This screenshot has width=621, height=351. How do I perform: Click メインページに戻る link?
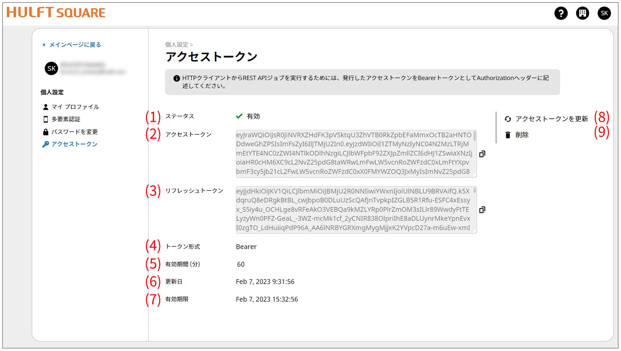pyautogui.click(x=75, y=45)
